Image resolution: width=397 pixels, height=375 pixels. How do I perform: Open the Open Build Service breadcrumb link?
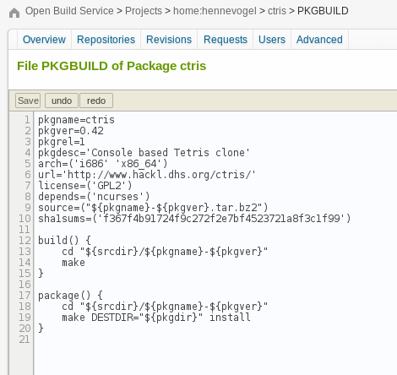[x=69, y=11]
